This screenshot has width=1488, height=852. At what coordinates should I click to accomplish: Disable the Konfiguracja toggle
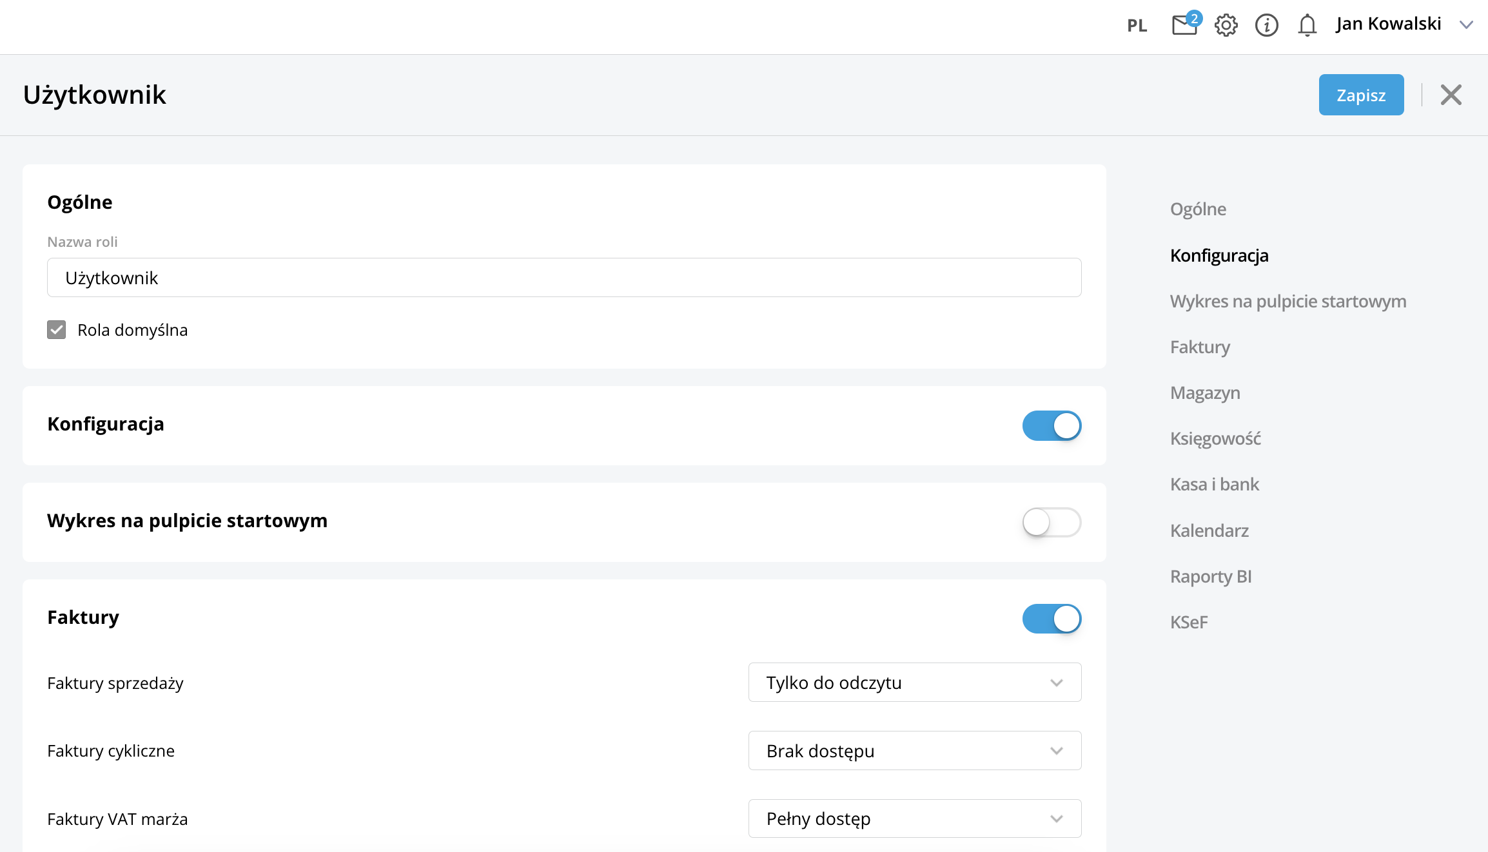[x=1051, y=425]
